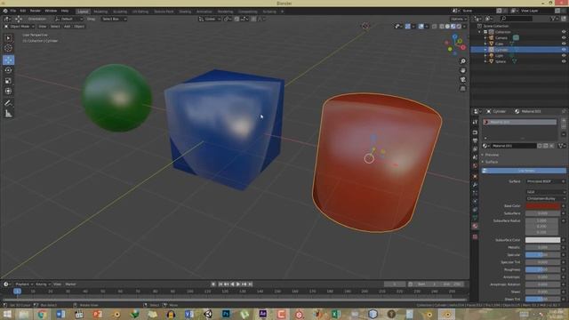This screenshot has width=569, height=320.
Task: Switch to material preview viewport shading
Action: pos(453,27)
